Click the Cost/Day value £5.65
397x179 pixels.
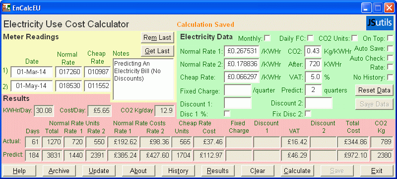pyautogui.click(x=100, y=110)
